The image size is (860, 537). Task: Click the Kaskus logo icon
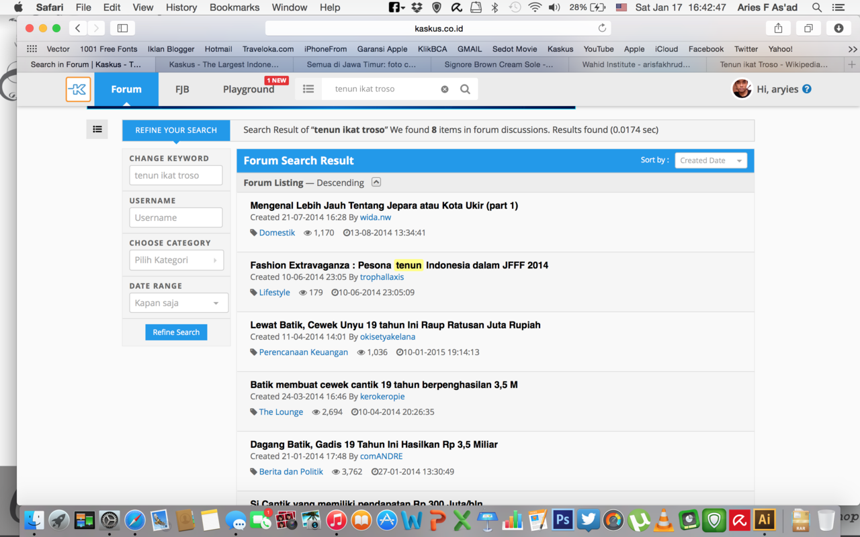(78, 89)
